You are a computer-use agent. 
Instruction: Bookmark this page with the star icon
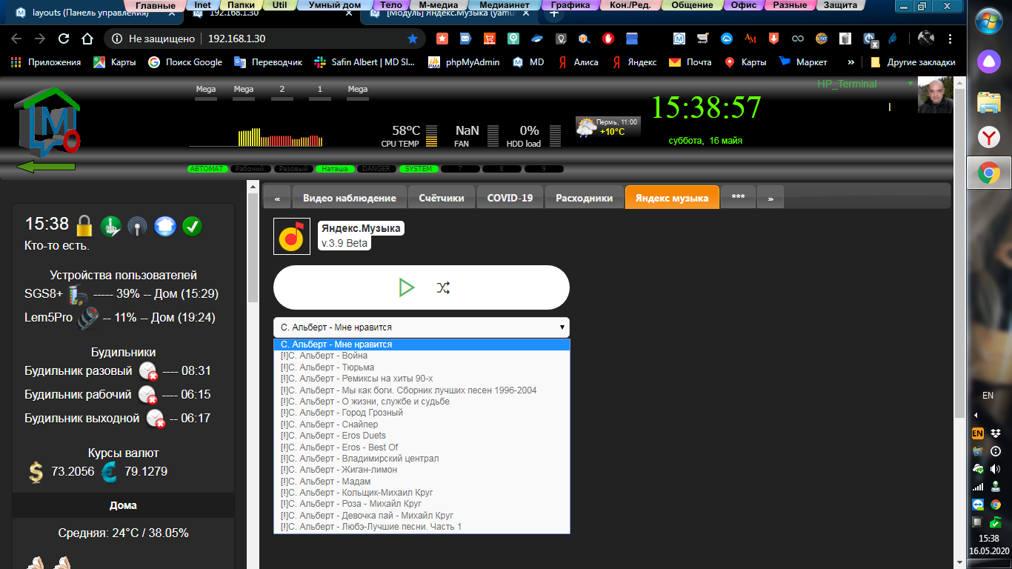413,39
